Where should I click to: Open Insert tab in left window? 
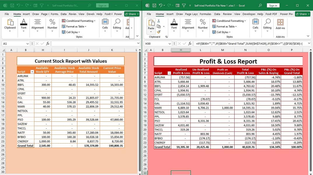tap(26, 14)
